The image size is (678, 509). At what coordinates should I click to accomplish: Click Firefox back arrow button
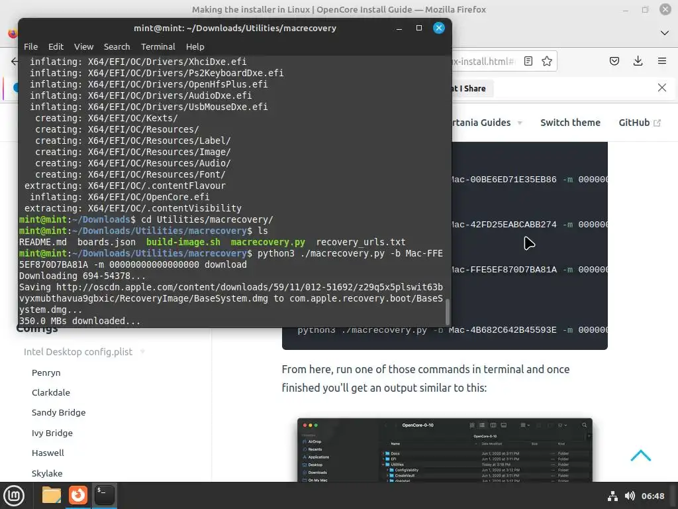point(15,62)
